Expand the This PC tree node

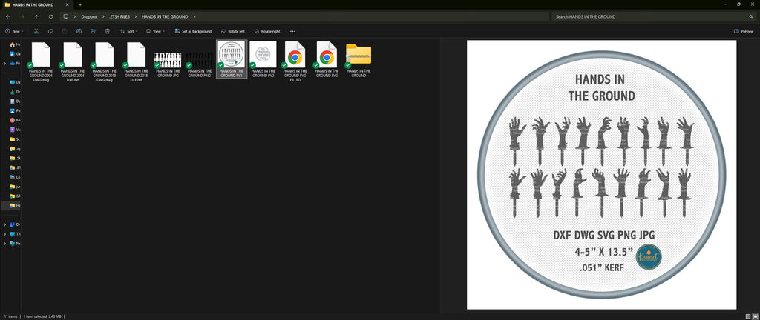point(5,234)
